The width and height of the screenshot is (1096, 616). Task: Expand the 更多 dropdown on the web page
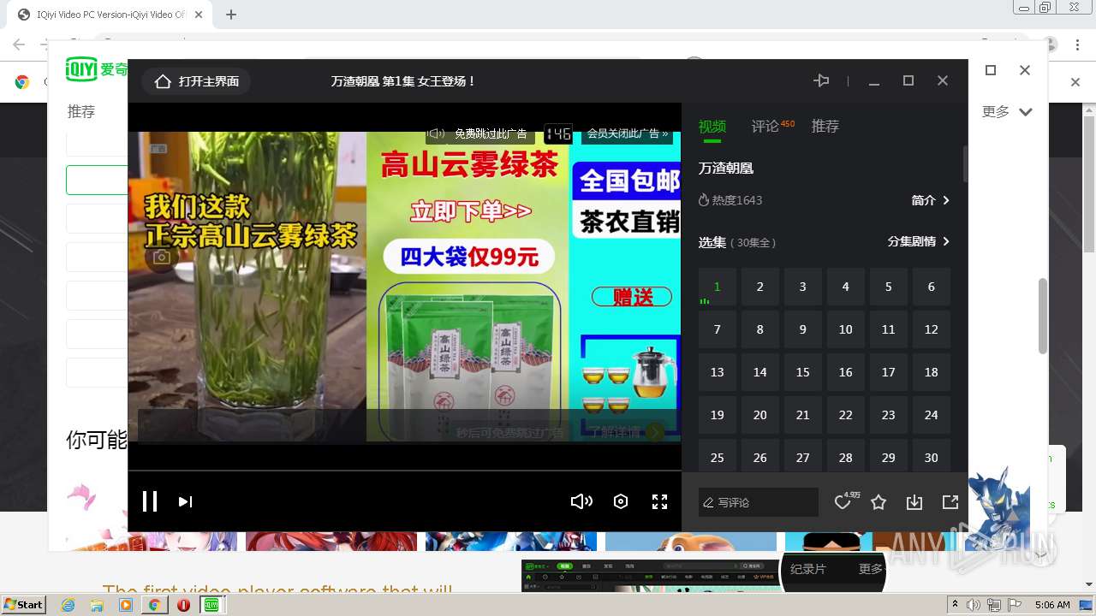pyautogui.click(x=1007, y=112)
